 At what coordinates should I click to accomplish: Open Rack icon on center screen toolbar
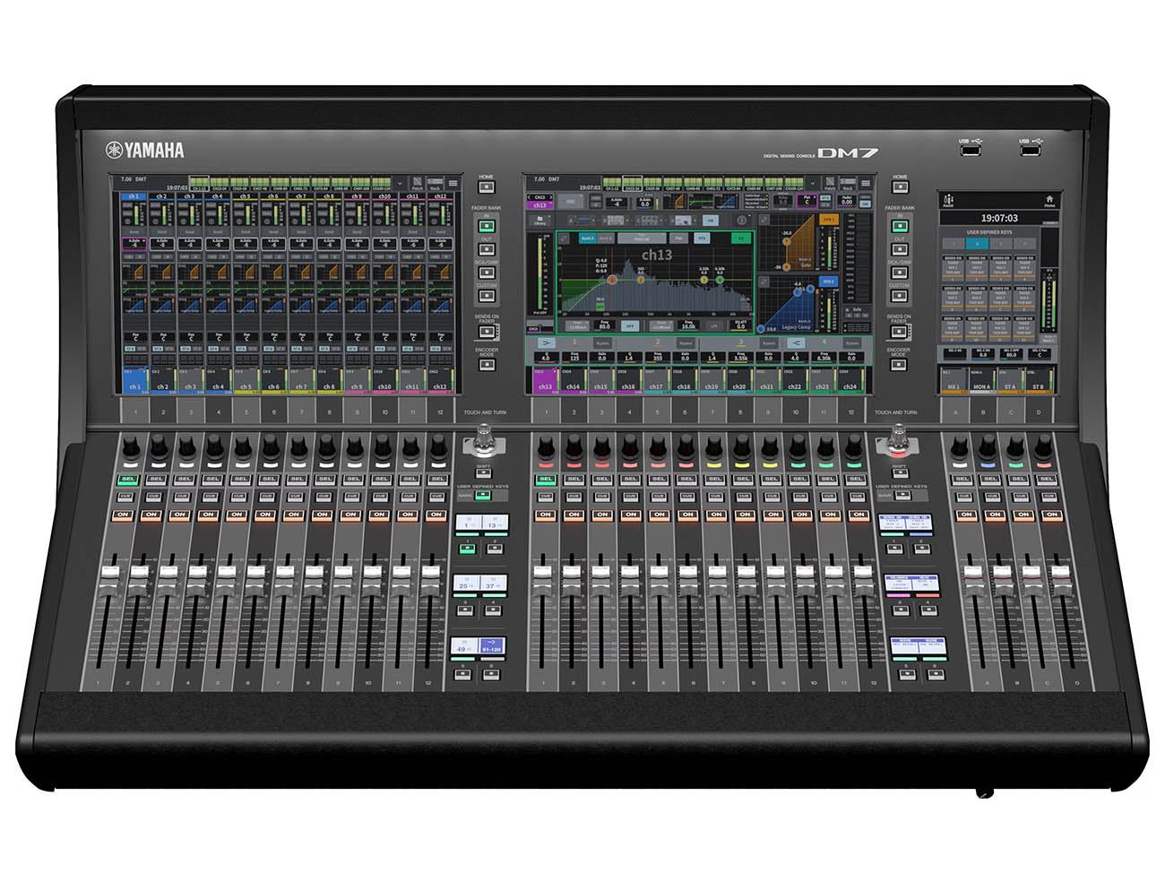[848, 184]
